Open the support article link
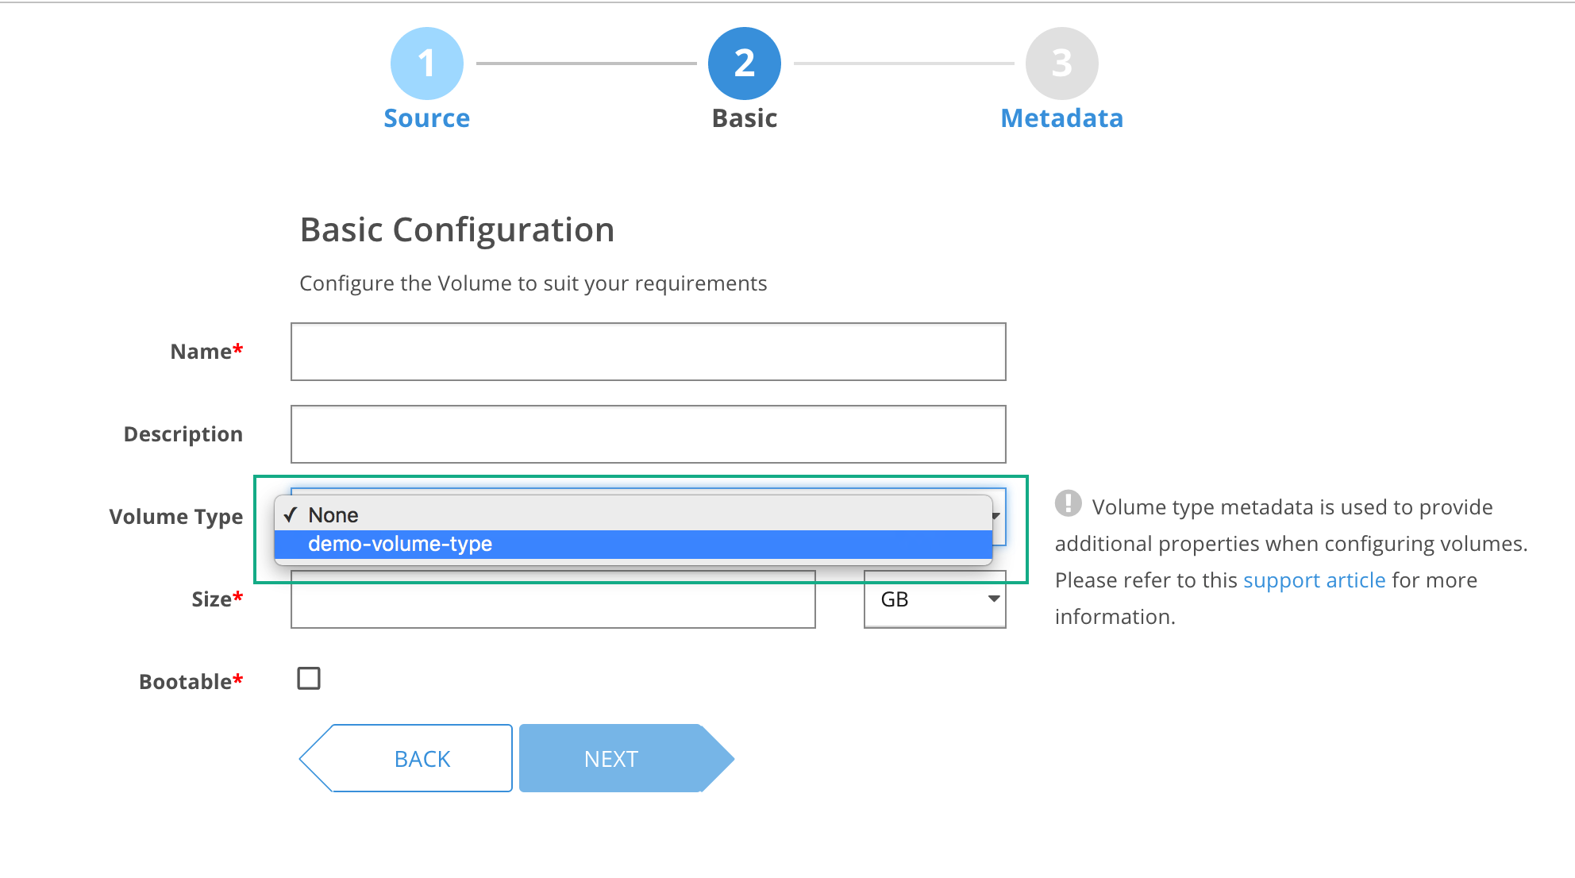Viewport: 1575px width, 878px height. pos(1314,580)
